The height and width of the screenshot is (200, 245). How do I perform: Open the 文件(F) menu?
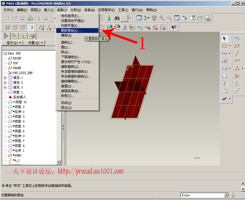9,10
